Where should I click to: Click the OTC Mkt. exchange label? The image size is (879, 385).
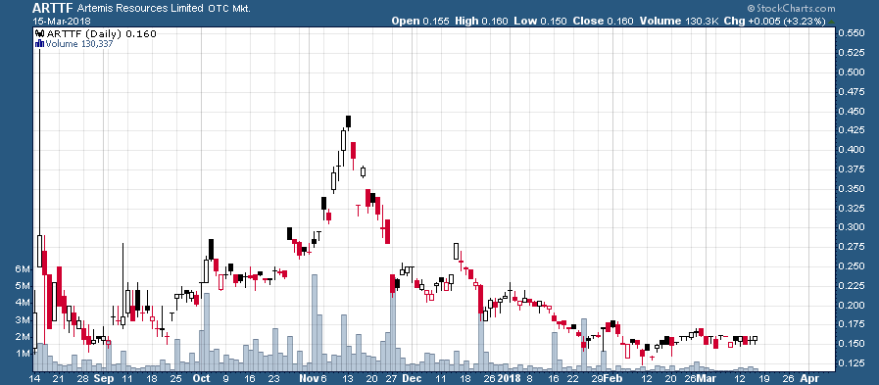pos(229,9)
